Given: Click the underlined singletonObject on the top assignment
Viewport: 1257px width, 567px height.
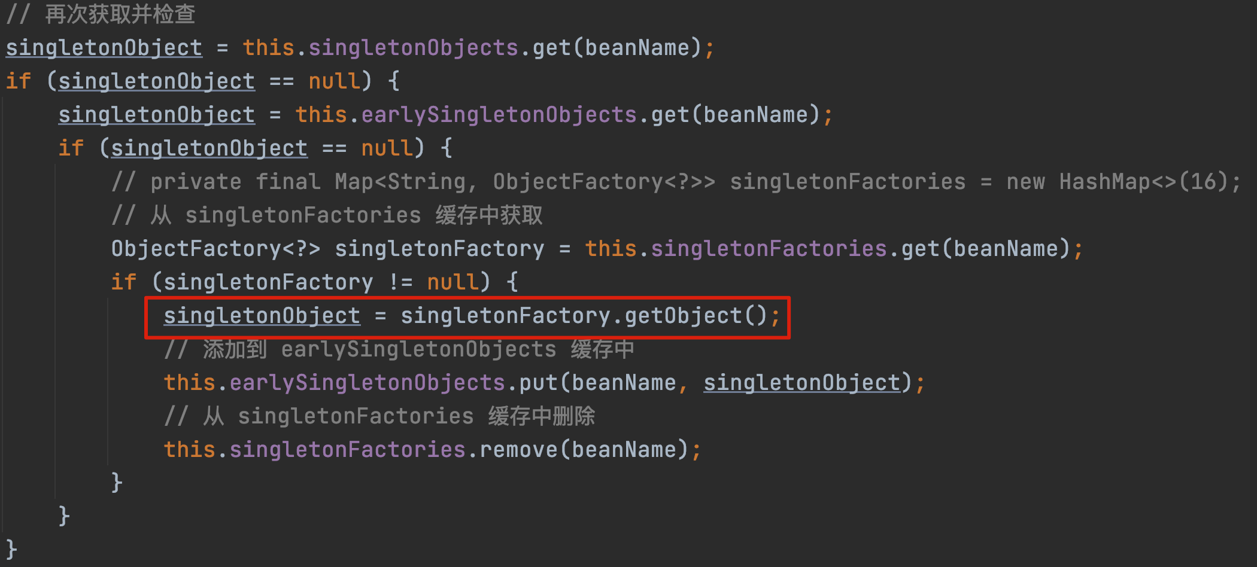Looking at the screenshot, I should coord(104,48).
